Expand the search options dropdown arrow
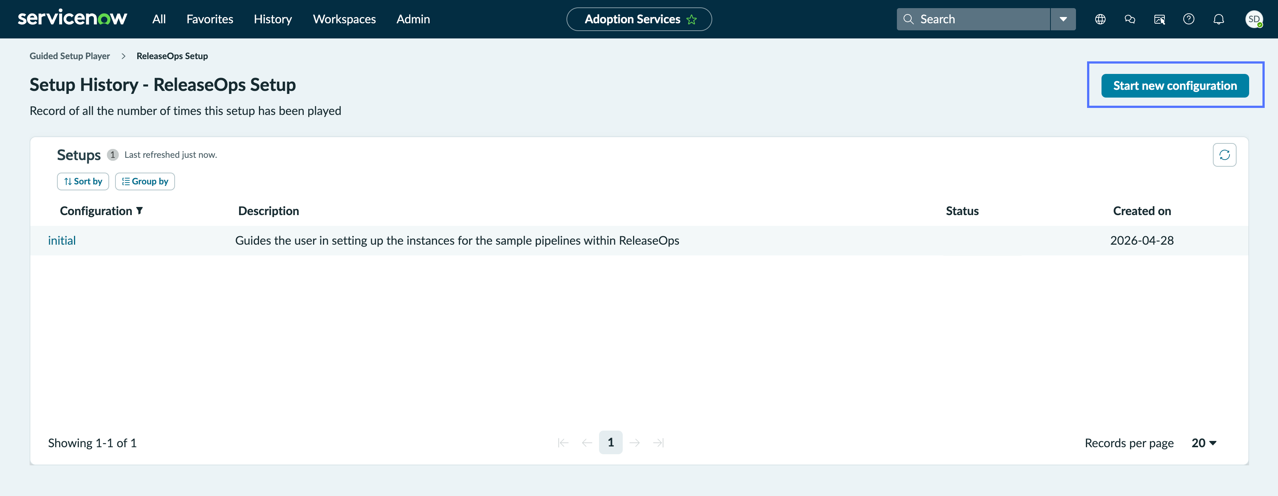This screenshot has width=1278, height=496. 1063,19
